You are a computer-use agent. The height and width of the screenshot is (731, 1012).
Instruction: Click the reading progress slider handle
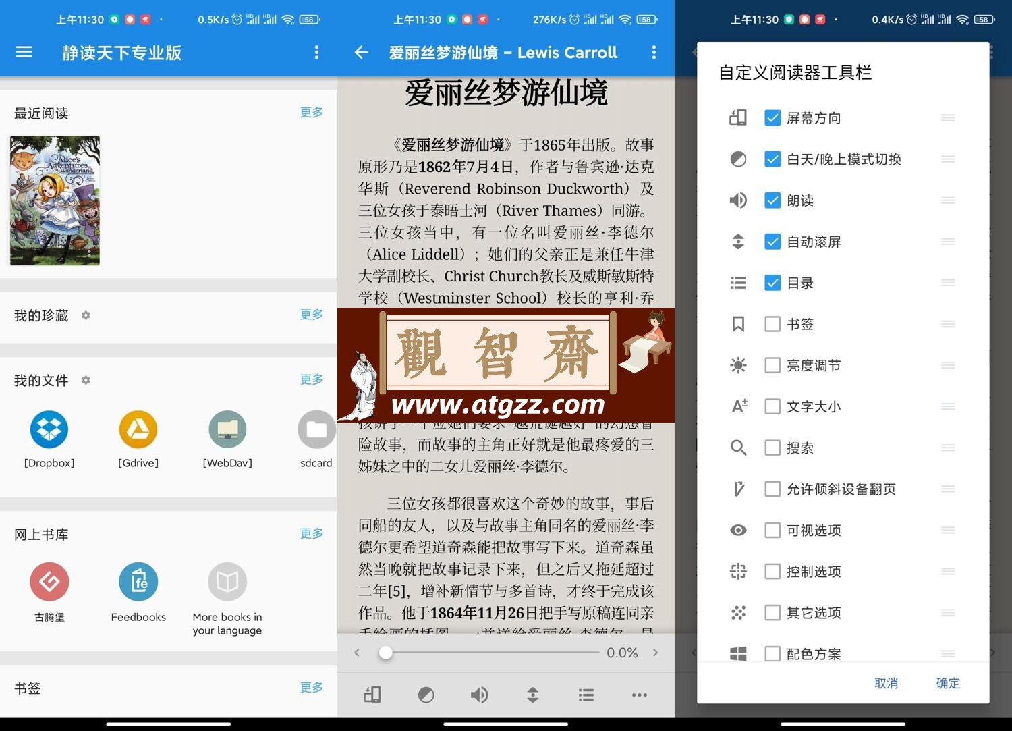(x=386, y=653)
